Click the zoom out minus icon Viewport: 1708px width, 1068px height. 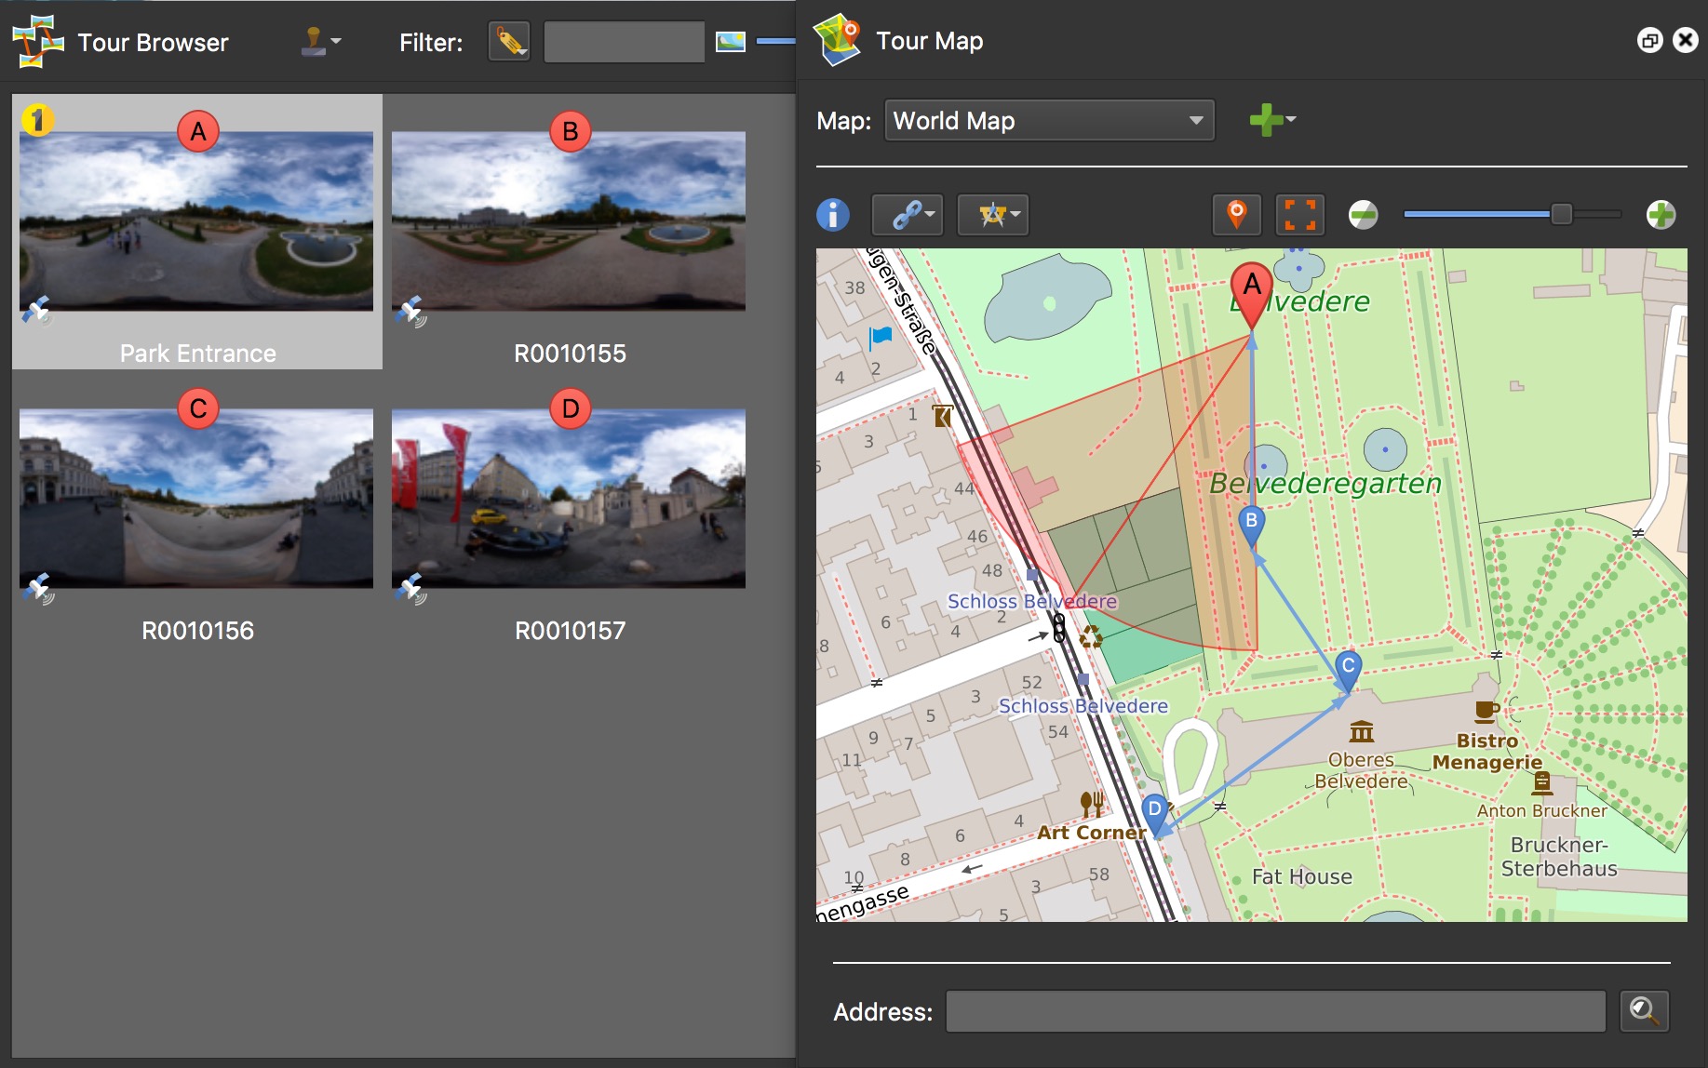[x=1363, y=215]
